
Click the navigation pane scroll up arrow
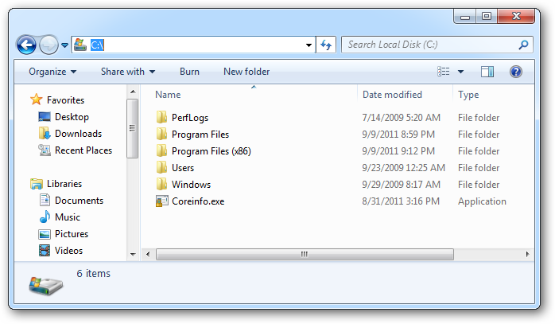(x=133, y=92)
